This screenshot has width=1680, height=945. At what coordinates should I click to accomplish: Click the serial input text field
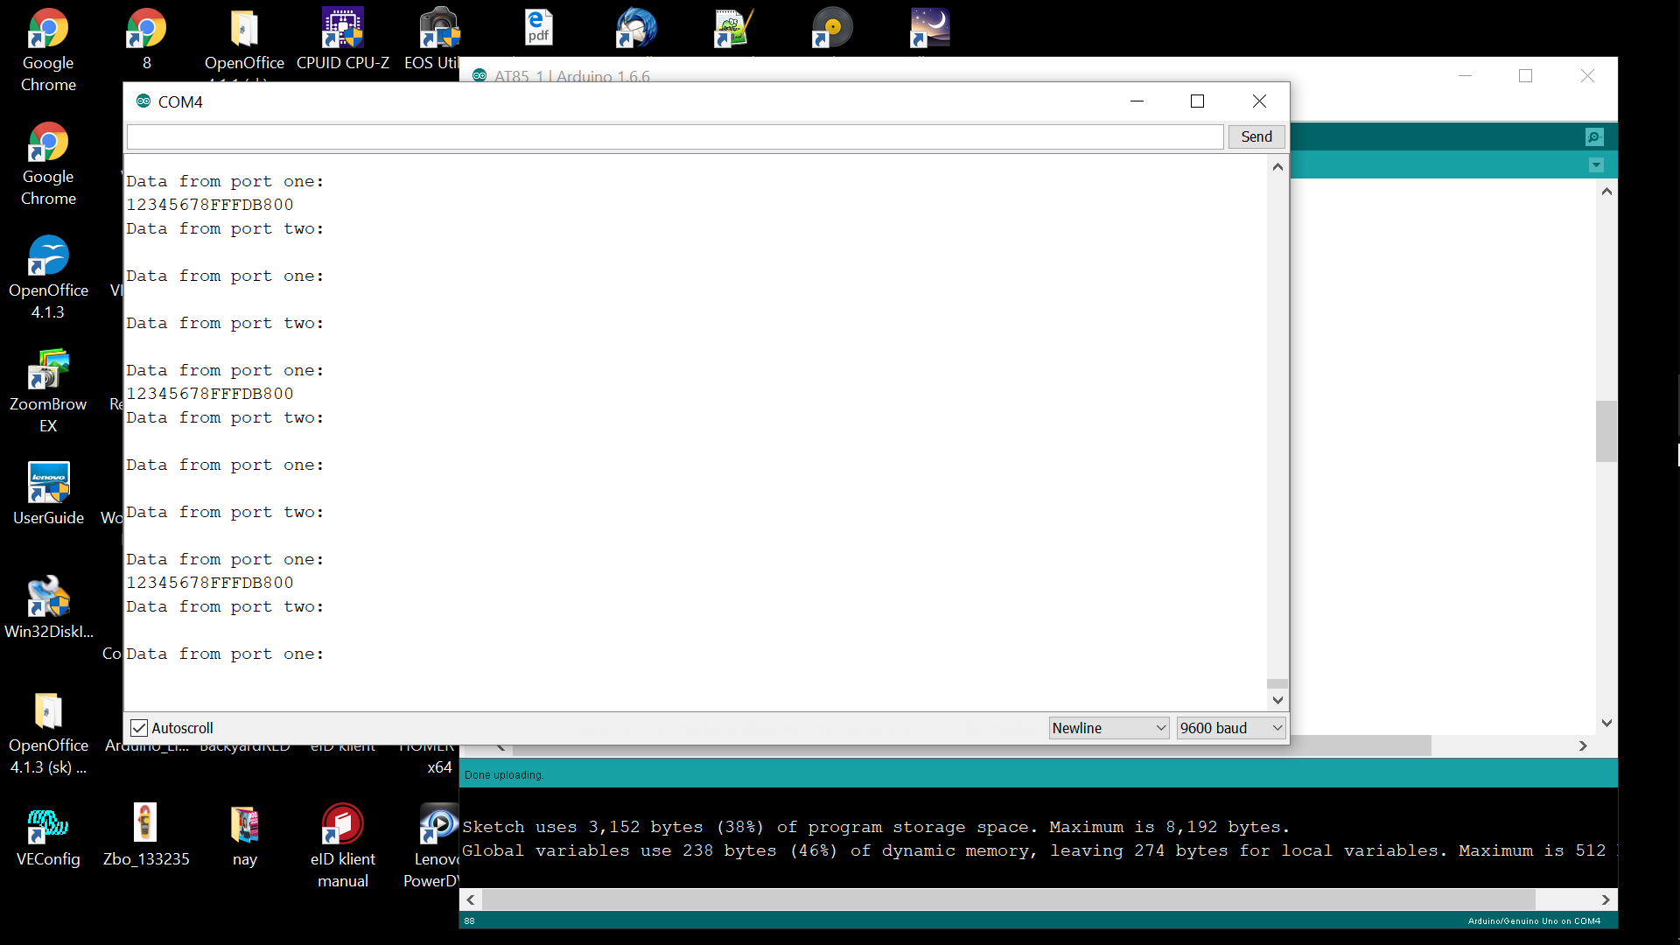coord(674,136)
